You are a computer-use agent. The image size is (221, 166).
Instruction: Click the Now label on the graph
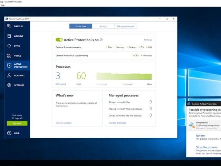point(150,84)
